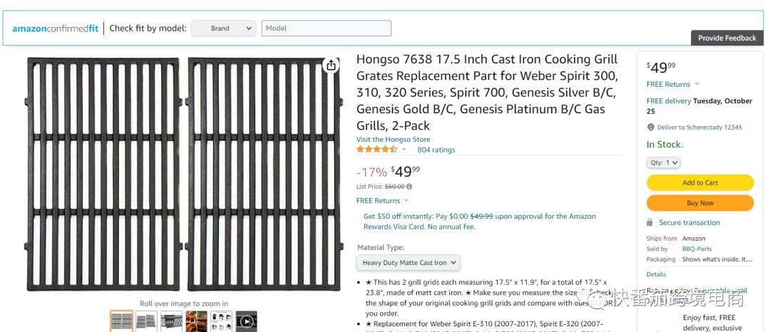Viewport: 770px width, 332px height.
Task: Click the Provide Feedback button
Action: pos(727,38)
